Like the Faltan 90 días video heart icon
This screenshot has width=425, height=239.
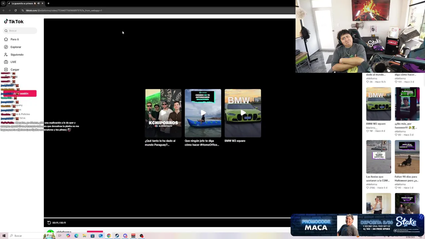396,188
